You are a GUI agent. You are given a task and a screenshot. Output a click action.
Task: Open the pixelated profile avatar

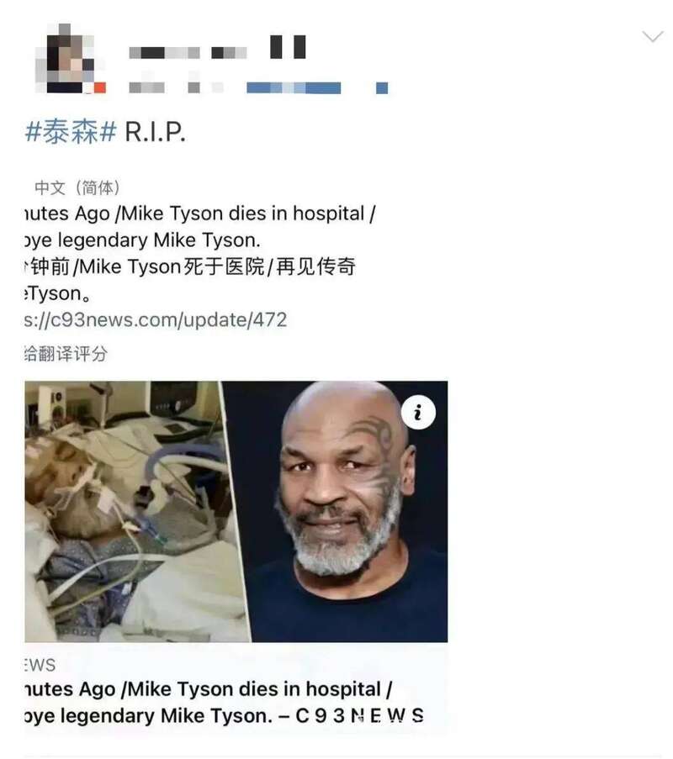71,58
